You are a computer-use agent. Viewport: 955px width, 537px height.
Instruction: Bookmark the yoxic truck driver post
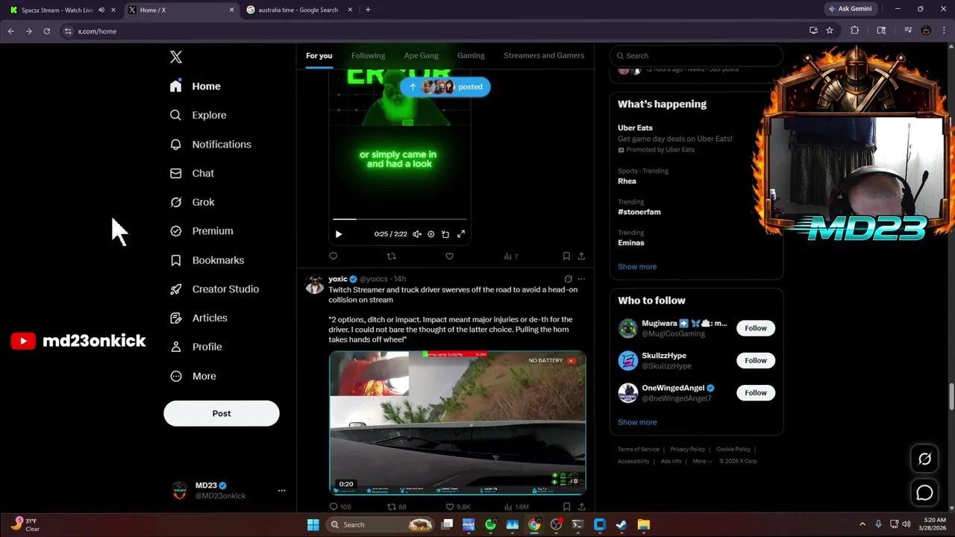click(x=566, y=507)
